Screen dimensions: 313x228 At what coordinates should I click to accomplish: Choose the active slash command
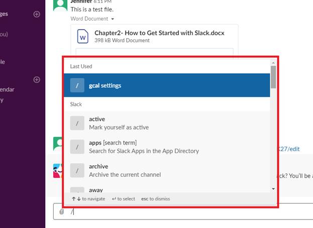(167, 123)
